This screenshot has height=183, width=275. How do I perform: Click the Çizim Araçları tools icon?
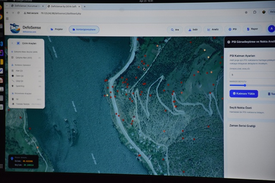click(18, 43)
